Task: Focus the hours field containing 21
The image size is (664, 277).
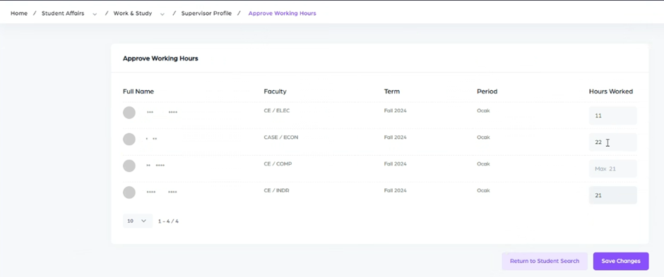Action: (x=612, y=195)
